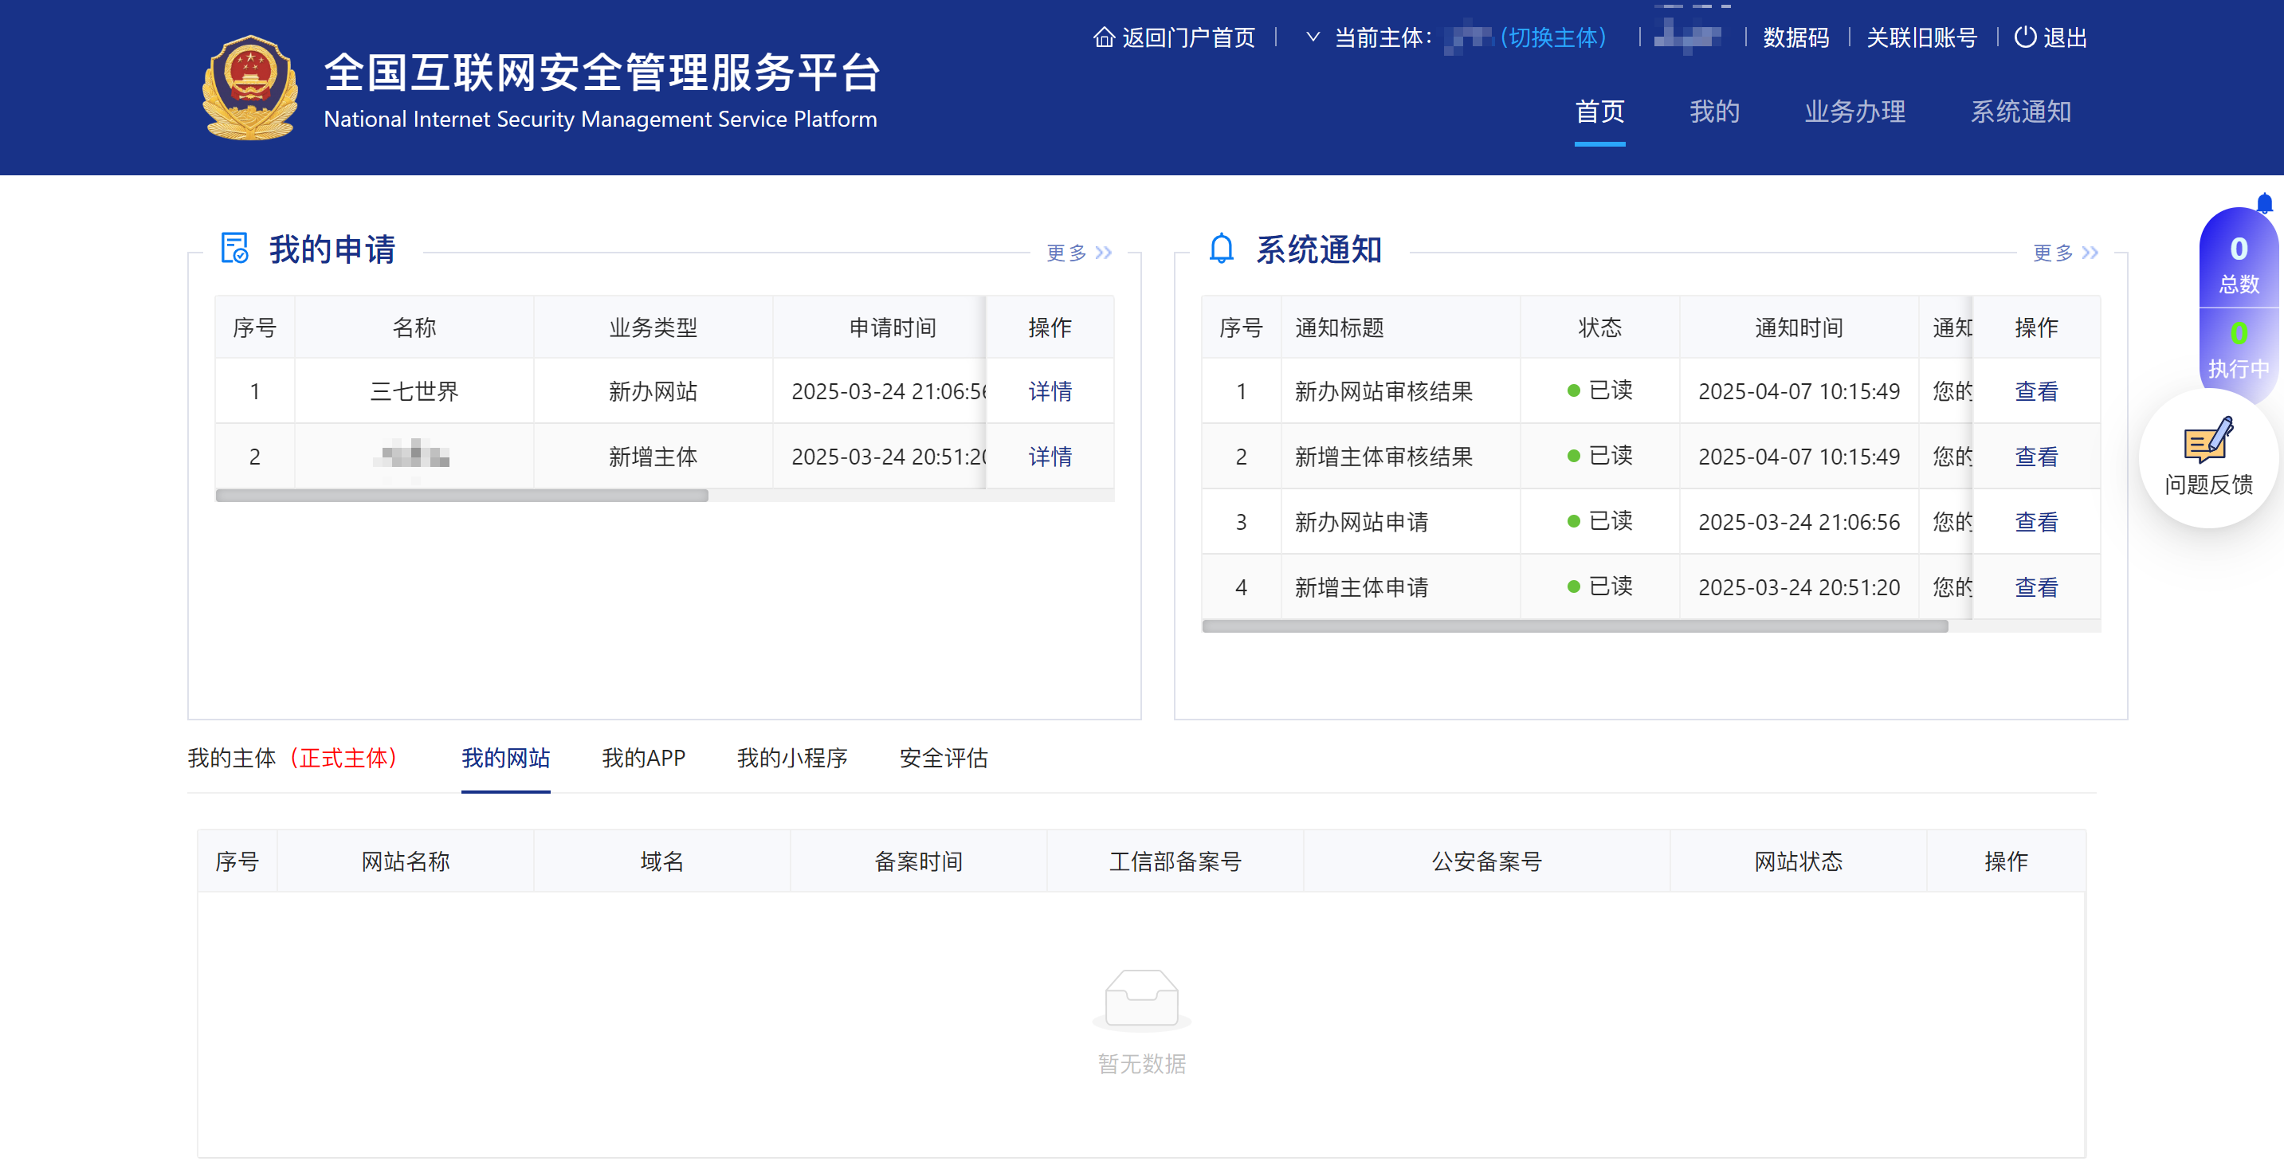Image resolution: width=2284 pixels, height=1165 pixels.
Task: Expand the 当前主体 dropdown chevron
Action: click(x=1313, y=37)
